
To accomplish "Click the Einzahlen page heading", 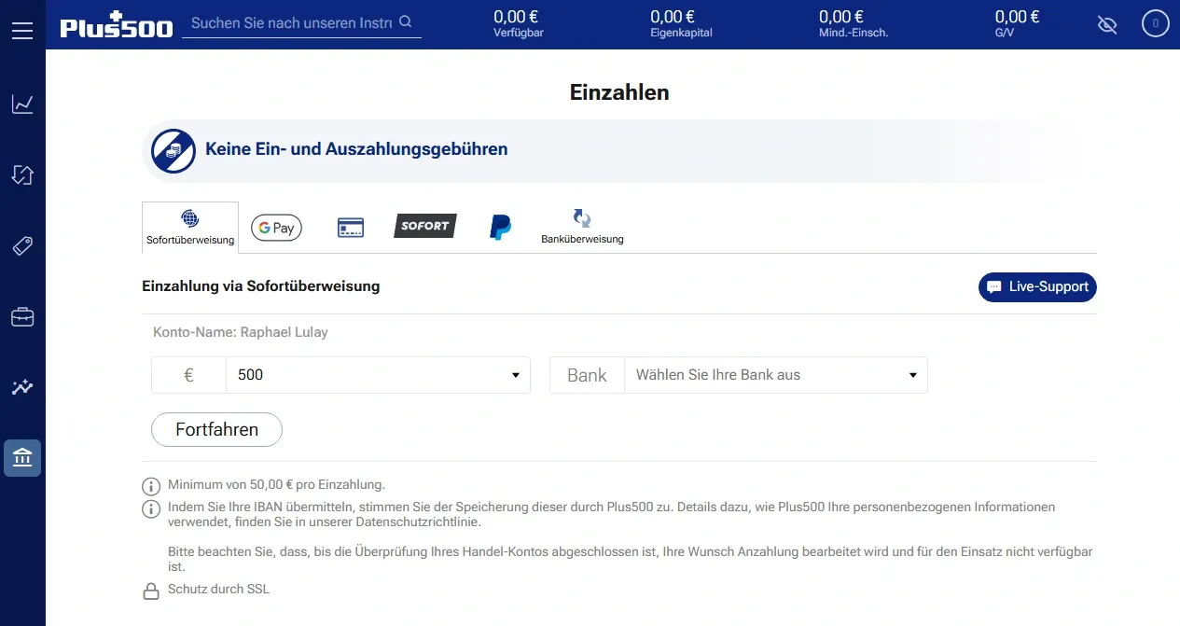I will point(619,92).
